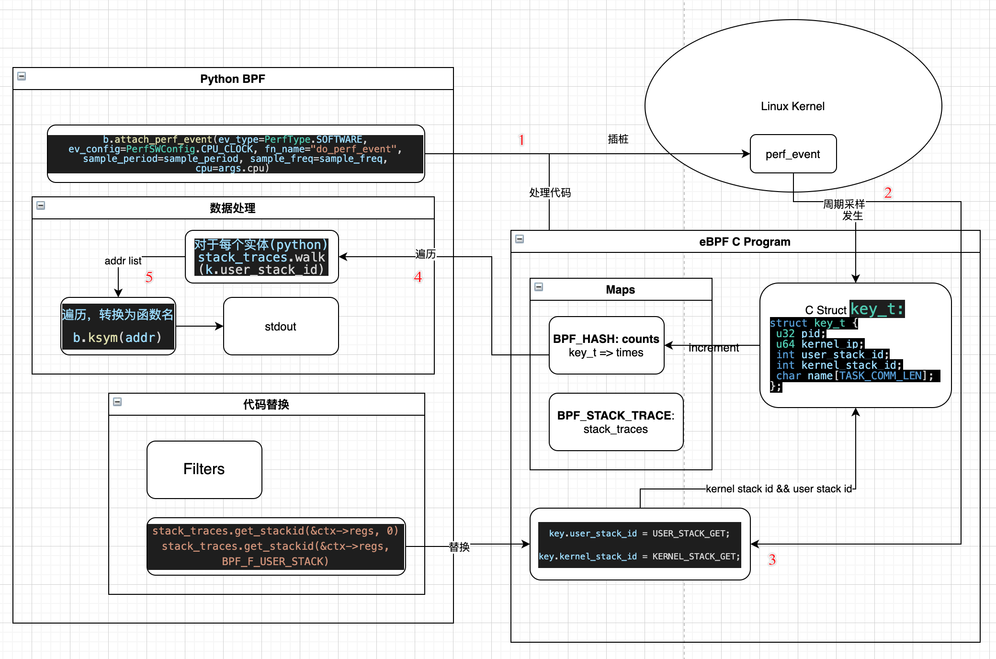996x659 pixels.
Task: Collapse the 代码替换 container
Action: click(x=117, y=402)
